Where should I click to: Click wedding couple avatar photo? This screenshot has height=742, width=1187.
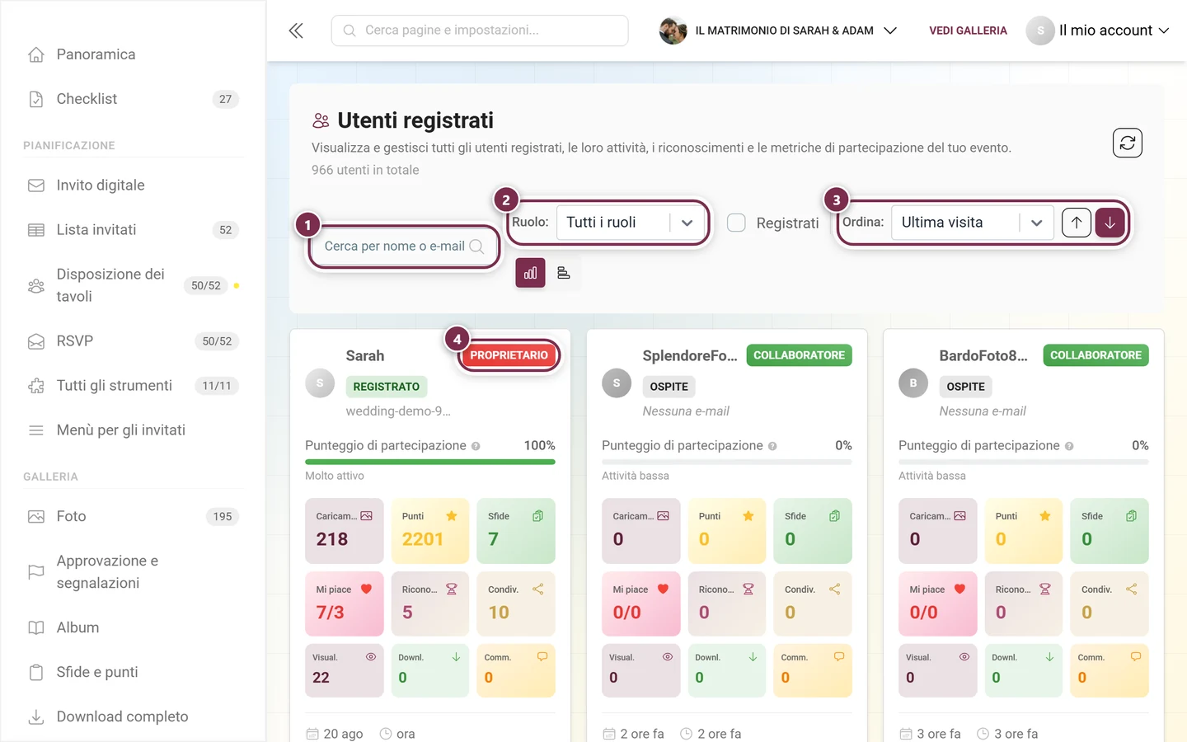pyautogui.click(x=673, y=31)
